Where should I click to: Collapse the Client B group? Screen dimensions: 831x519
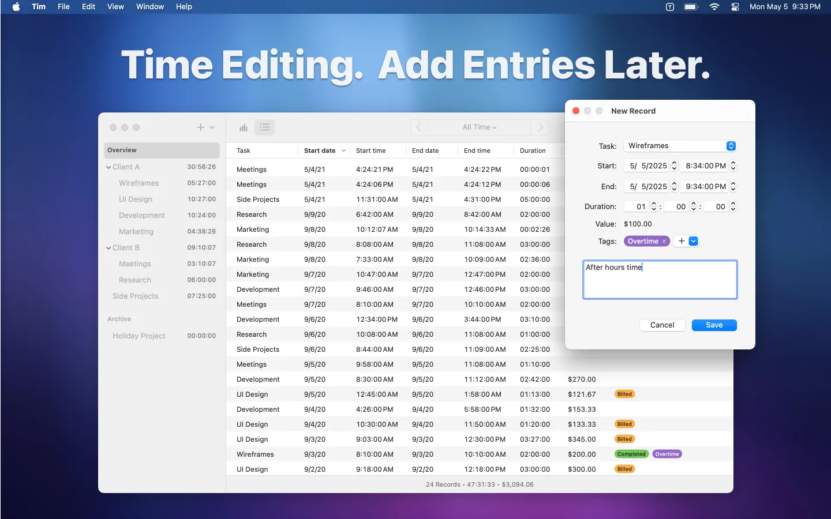108,248
